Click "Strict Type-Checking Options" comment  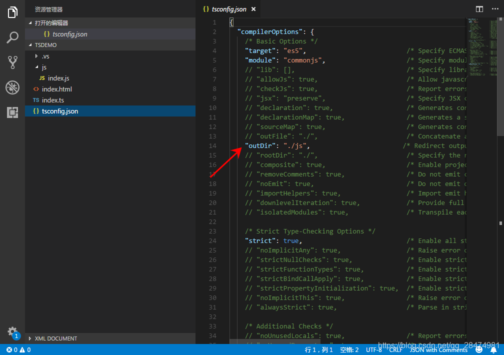coord(310,231)
